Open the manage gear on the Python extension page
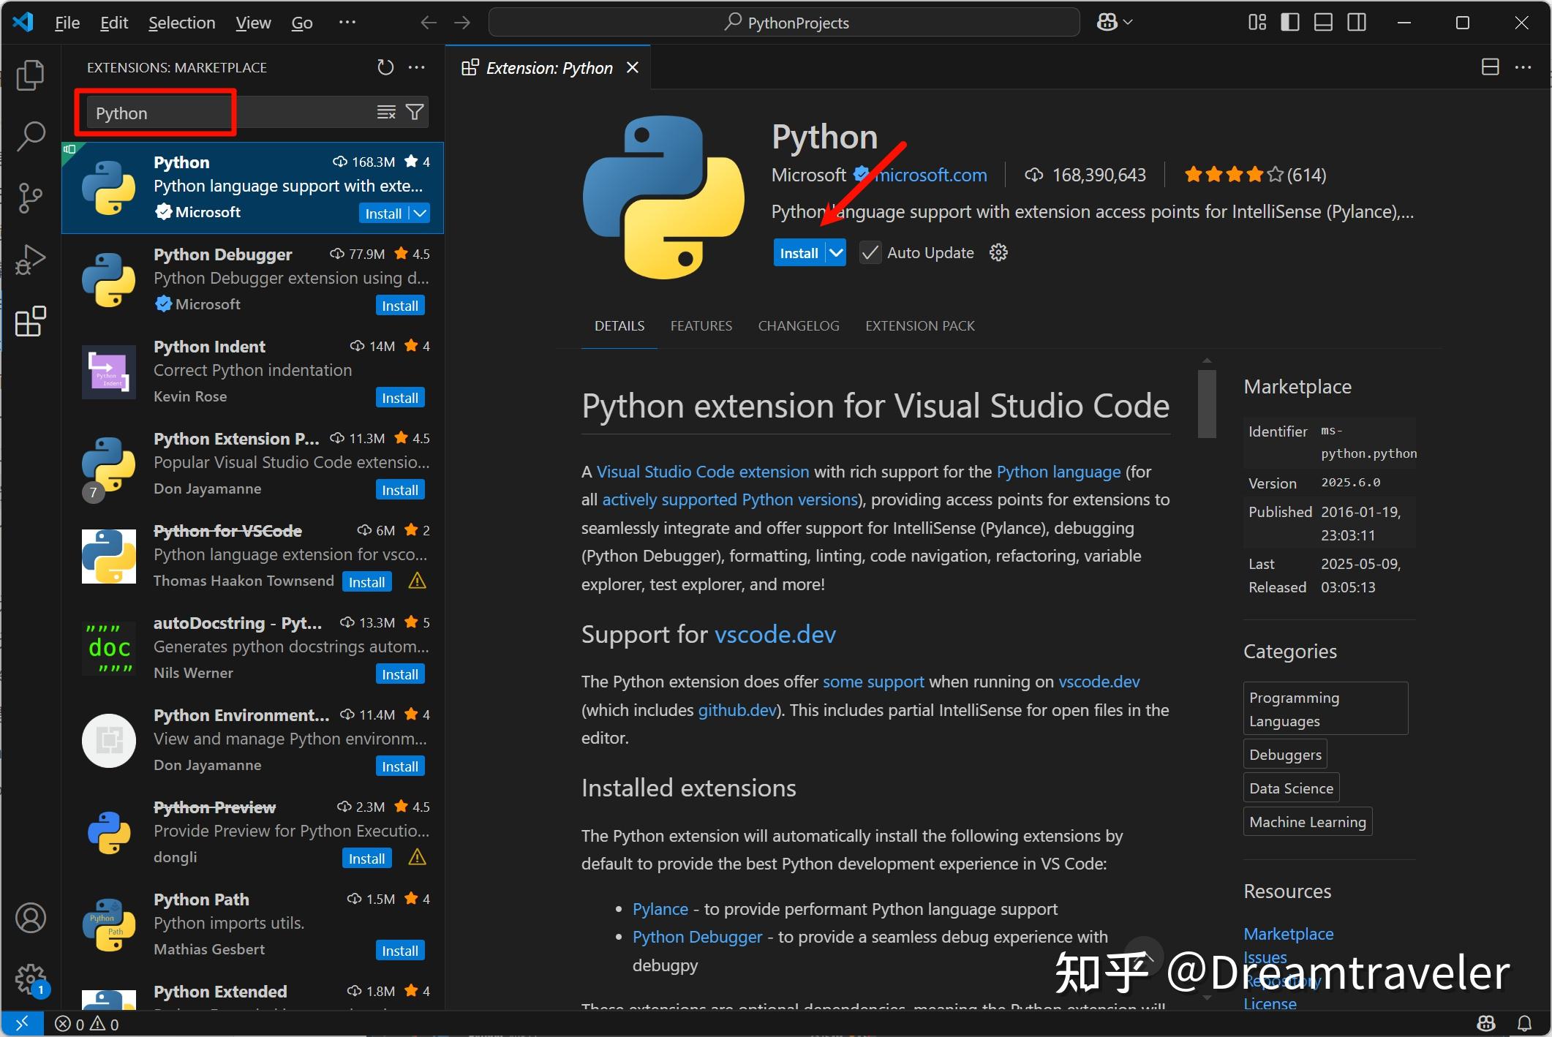1552x1037 pixels. 998,252
